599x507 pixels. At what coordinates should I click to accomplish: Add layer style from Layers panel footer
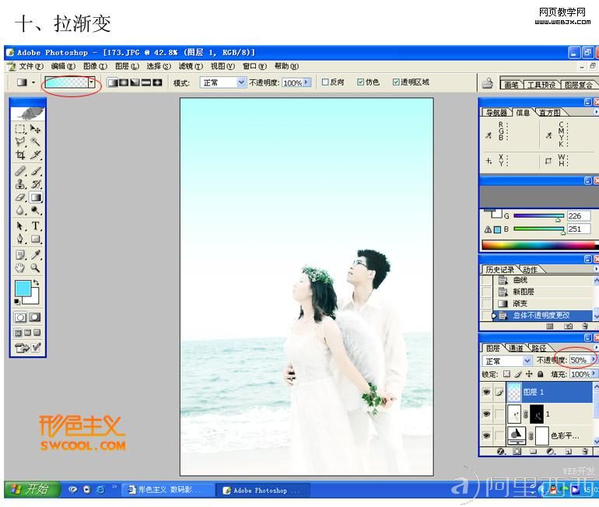[x=501, y=451]
